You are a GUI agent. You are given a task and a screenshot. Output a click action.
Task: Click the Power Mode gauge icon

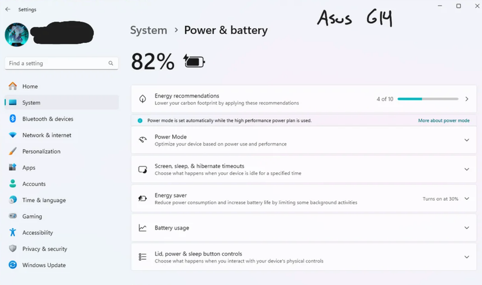tap(143, 140)
